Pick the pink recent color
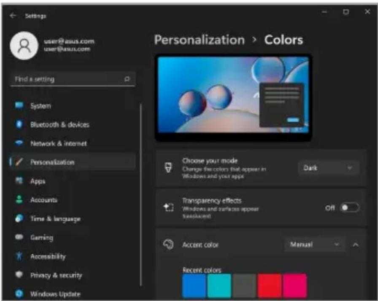The image size is (378, 301). click(294, 285)
